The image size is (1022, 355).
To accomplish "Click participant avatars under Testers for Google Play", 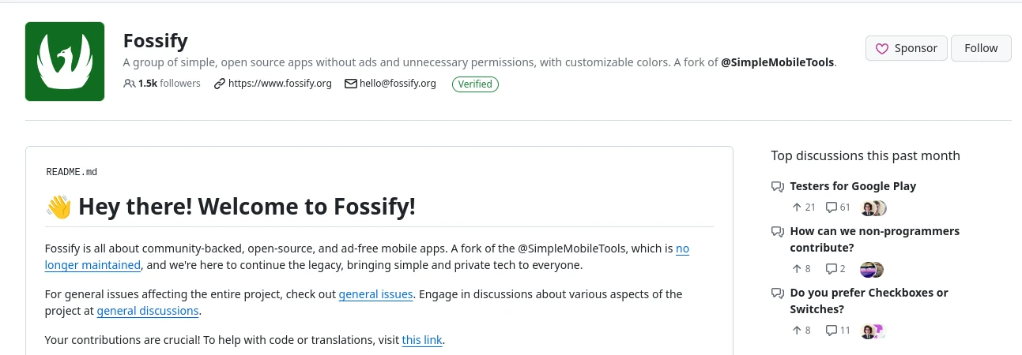I will [x=873, y=208].
